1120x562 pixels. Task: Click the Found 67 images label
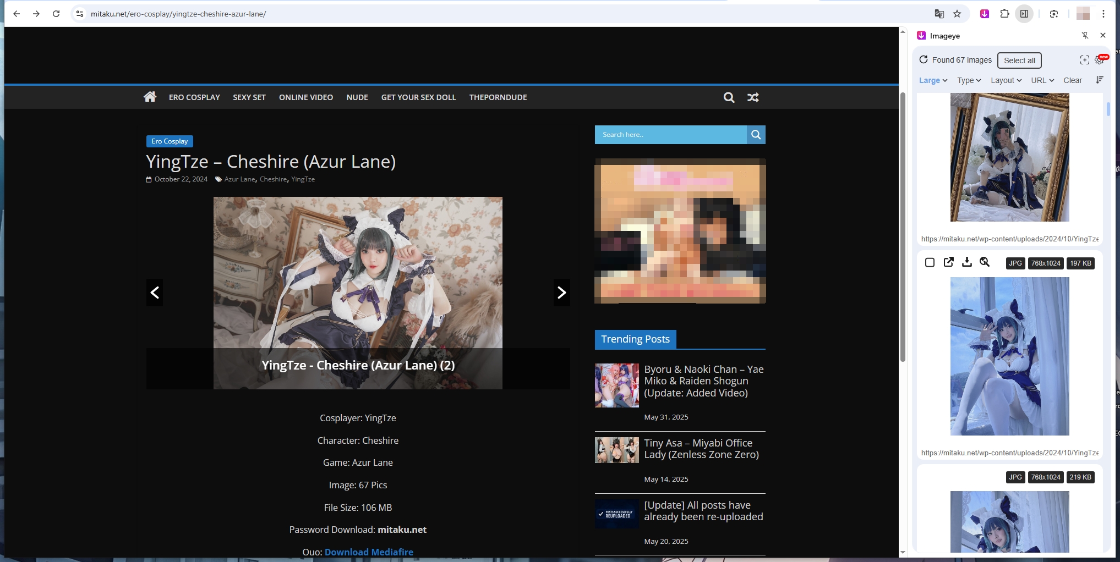tap(961, 60)
